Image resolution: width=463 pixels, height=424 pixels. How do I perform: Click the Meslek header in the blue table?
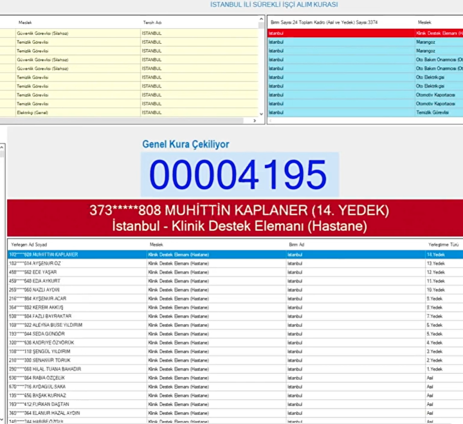point(424,23)
